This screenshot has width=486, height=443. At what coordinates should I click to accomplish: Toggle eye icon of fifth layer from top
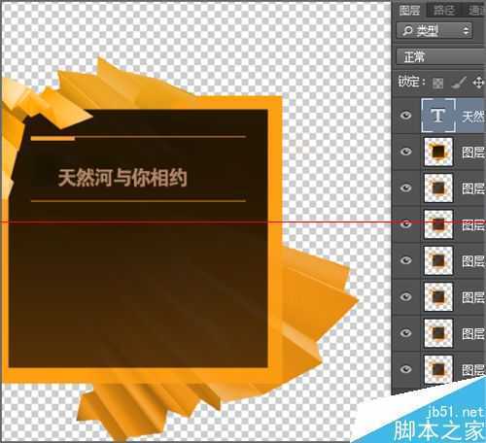click(x=406, y=260)
